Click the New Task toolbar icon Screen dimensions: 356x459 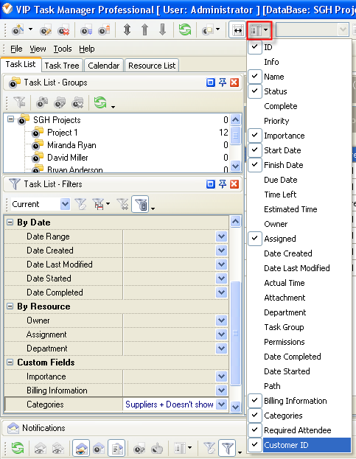pos(18,29)
